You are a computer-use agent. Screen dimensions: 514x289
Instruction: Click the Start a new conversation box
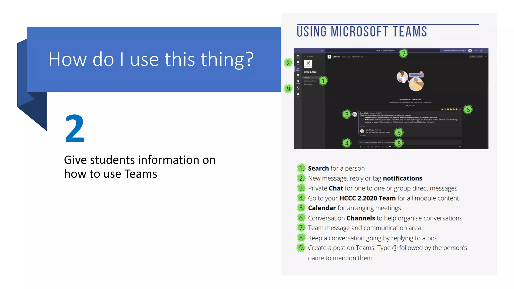410,142
